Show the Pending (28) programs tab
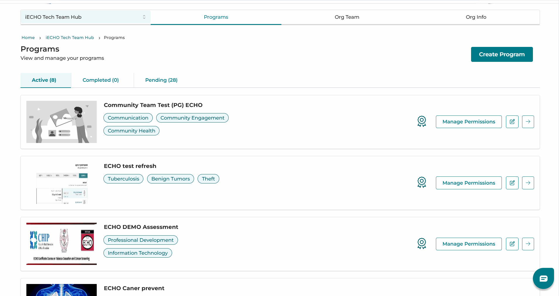Image resolution: width=559 pixels, height=296 pixels. [x=161, y=80]
